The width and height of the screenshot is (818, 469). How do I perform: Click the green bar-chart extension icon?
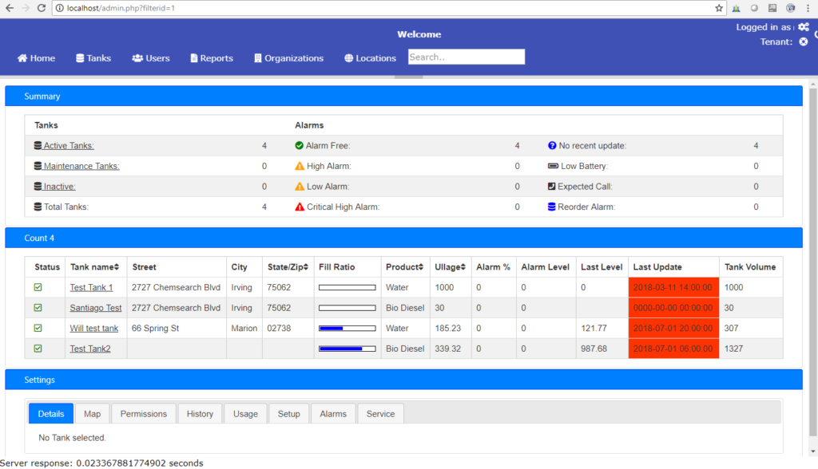736,8
